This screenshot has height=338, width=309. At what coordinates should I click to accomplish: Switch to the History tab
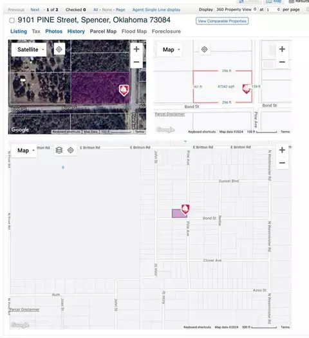pyautogui.click(x=76, y=32)
